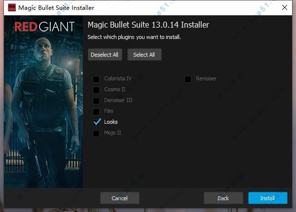The height and width of the screenshot is (212, 296).
Task: Click the Cosmo II label text
Action: pos(115,89)
